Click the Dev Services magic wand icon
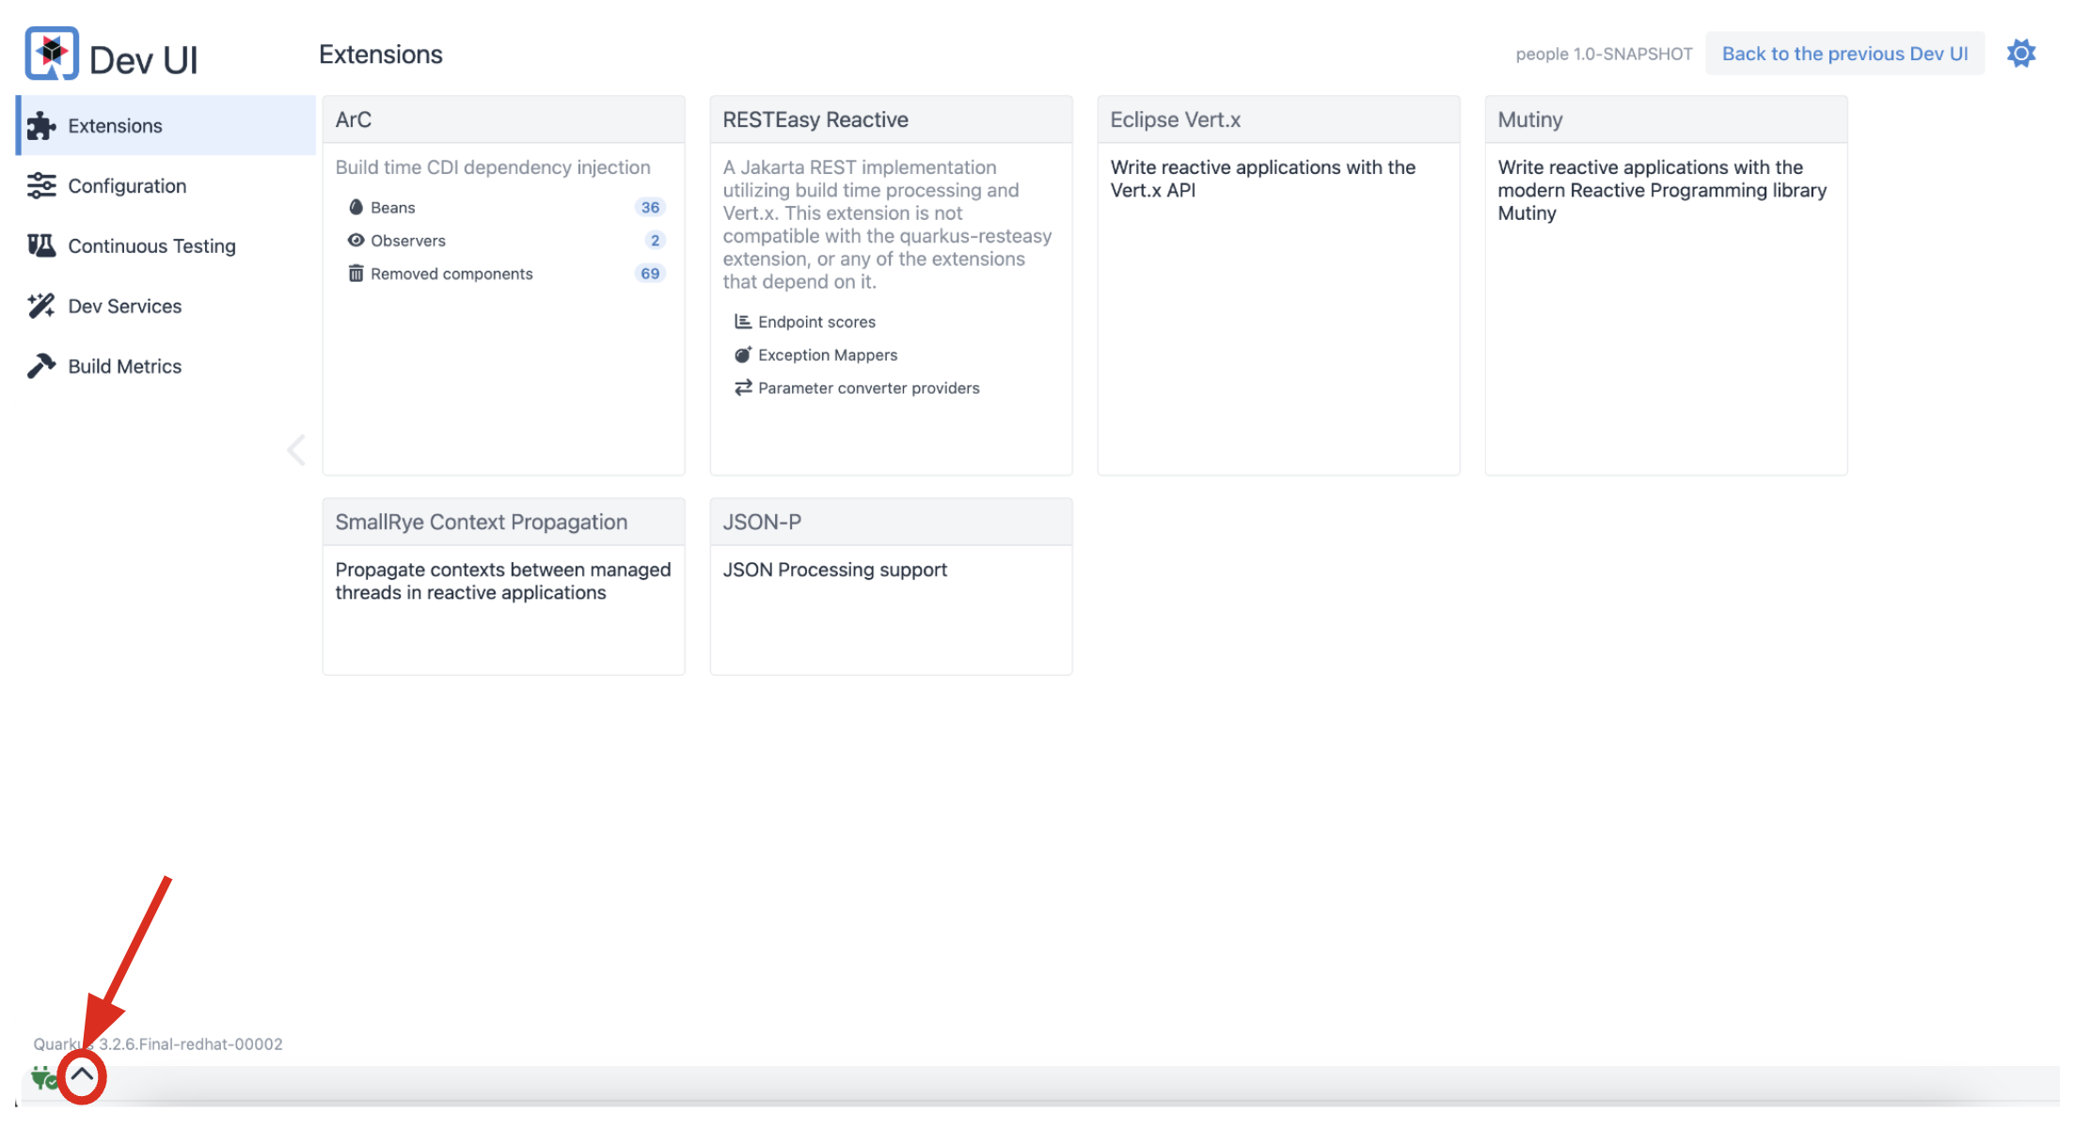The height and width of the screenshot is (1128, 2073). tap(41, 306)
